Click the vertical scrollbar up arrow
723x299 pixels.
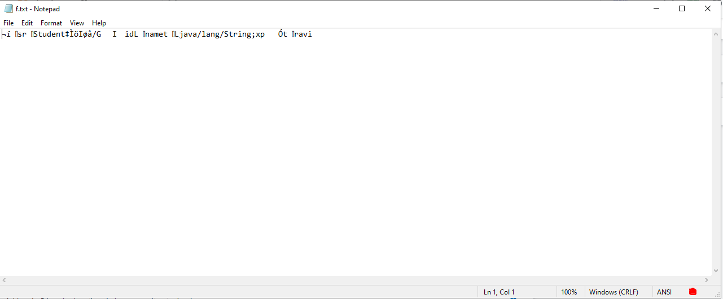click(717, 33)
